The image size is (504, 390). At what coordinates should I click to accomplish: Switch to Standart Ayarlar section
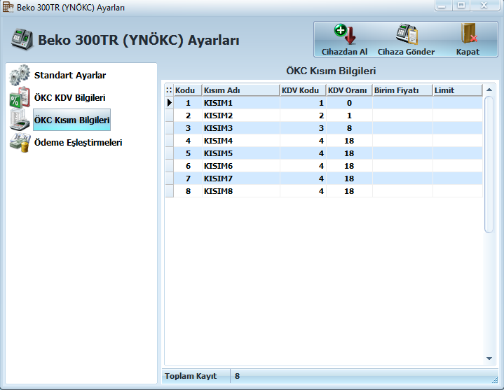point(70,75)
